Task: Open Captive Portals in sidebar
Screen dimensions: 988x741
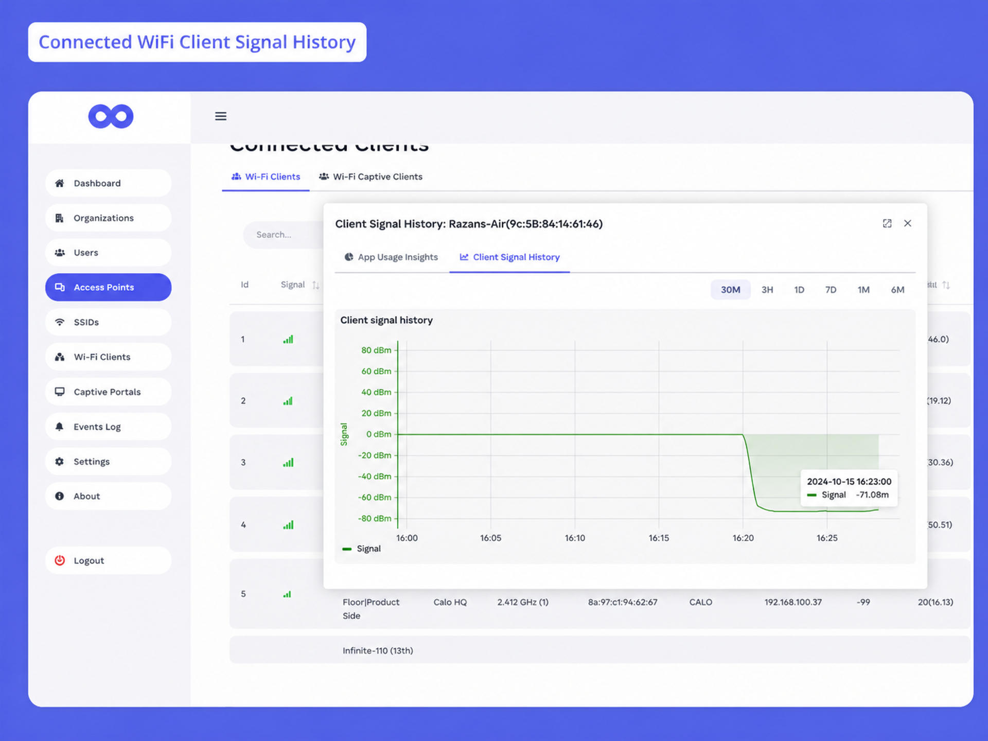Action: (108, 392)
